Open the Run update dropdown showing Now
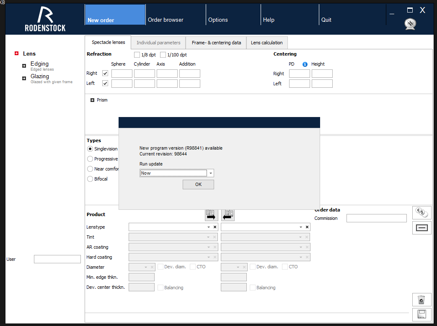The height and width of the screenshot is (326, 437). 177,173
